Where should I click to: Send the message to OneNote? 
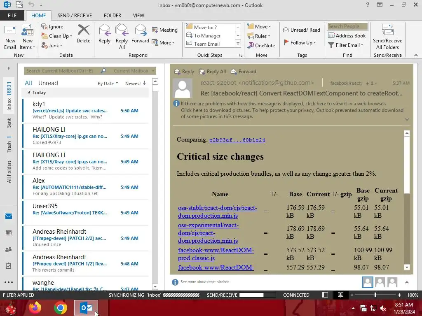click(x=261, y=45)
